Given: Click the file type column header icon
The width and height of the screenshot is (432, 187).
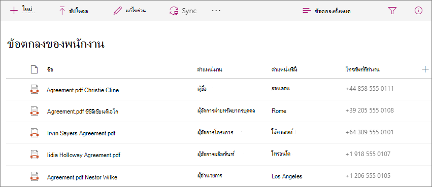Looking at the screenshot, I should click(34, 69).
